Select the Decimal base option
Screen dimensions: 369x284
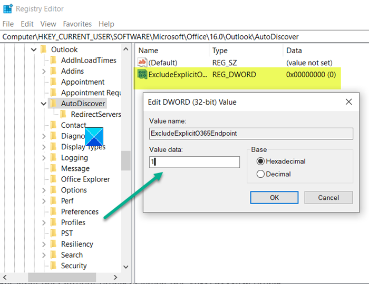[260, 174]
